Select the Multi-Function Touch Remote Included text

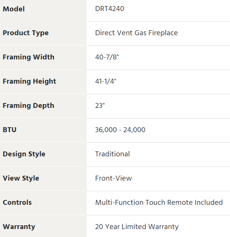(159, 203)
